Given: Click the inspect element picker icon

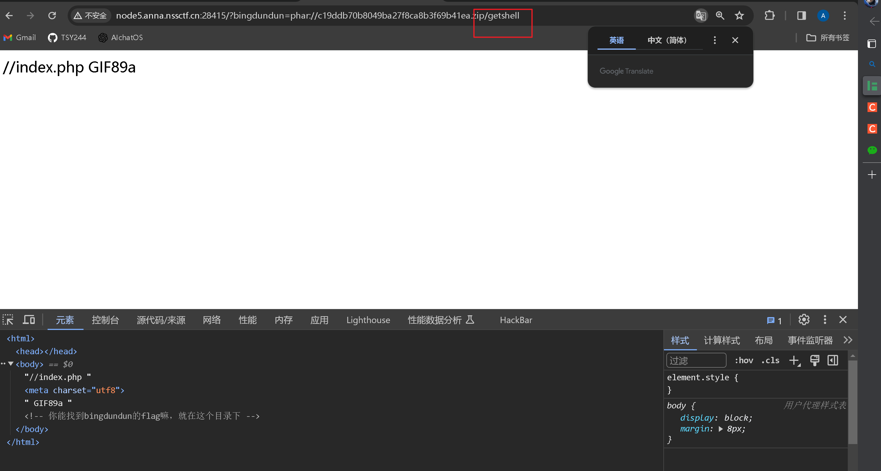Looking at the screenshot, I should (8, 320).
